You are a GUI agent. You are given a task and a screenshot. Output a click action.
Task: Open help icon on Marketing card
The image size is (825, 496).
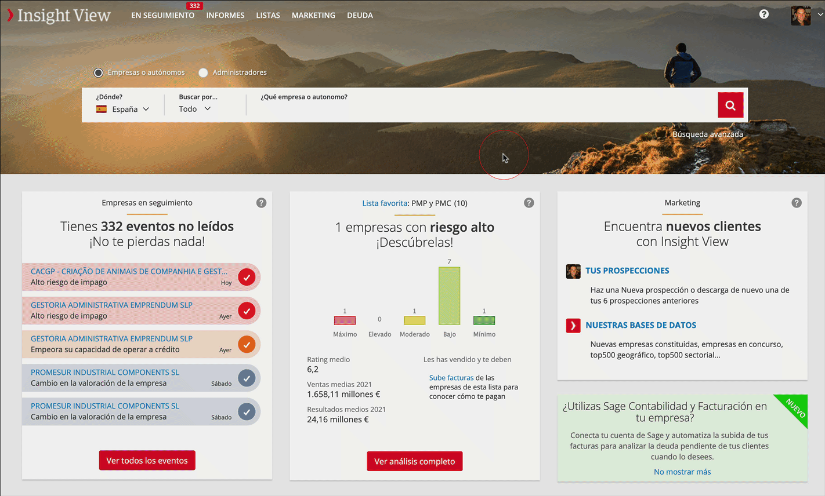coord(797,203)
